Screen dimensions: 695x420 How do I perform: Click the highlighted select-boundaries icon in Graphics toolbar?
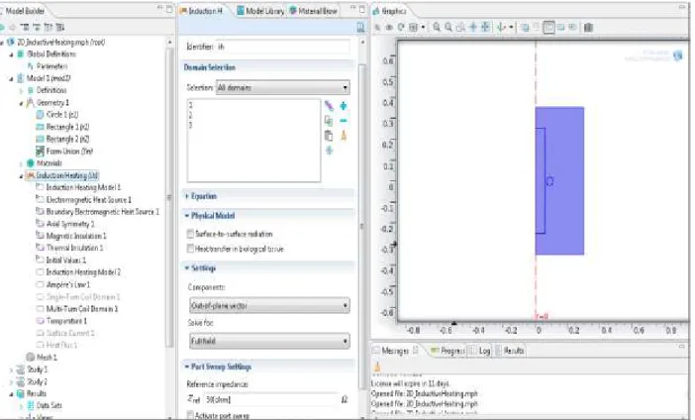pyautogui.click(x=548, y=28)
